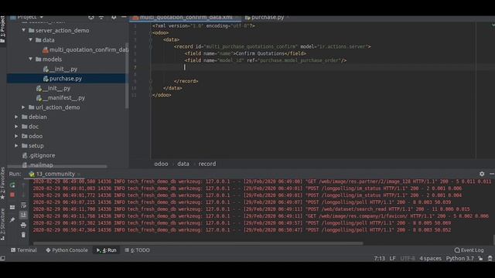Image resolution: width=495 pixels, height=278 pixels.
Task: Restore layout icon in Run panel
Action: pyautogui.click(x=12, y=208)
